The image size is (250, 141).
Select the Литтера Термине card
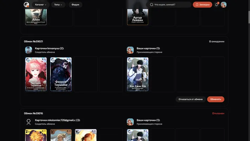36,74
